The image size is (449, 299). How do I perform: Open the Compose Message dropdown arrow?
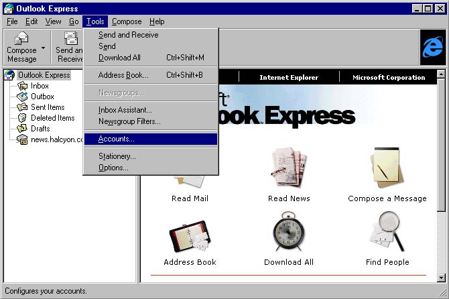coord(44,48)
